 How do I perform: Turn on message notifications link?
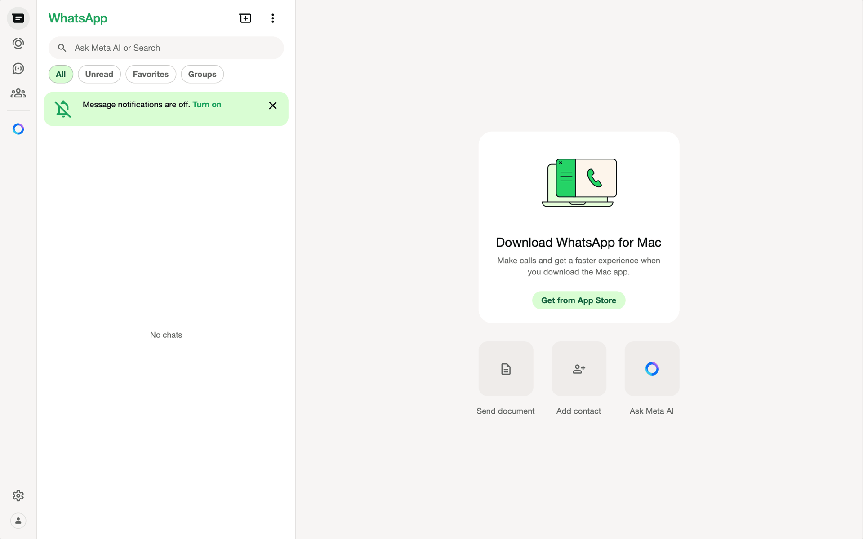[x=207, y=105]
